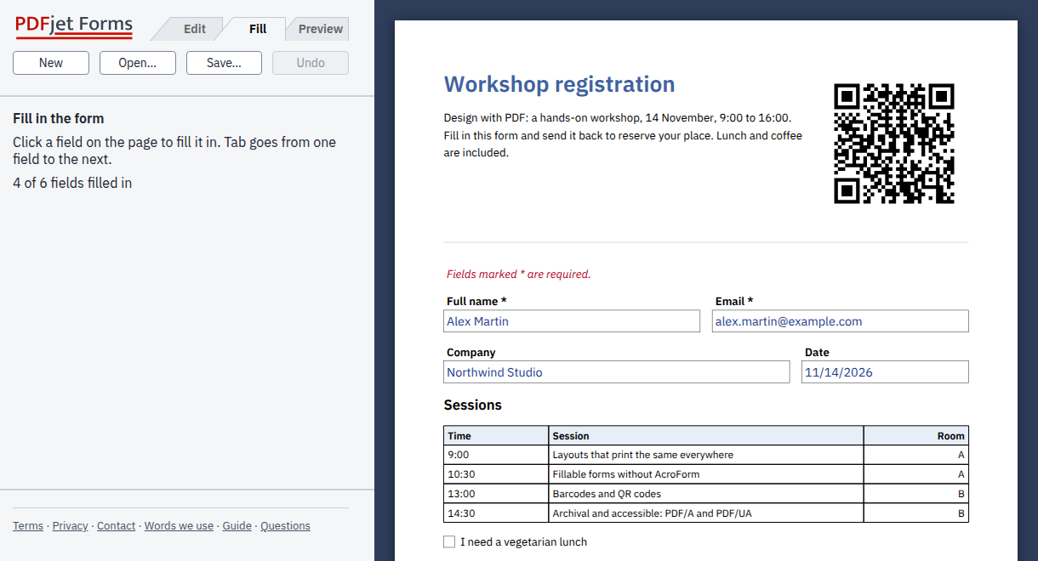Open the Contact link
Screen dimensions: 1038x561
(x=116, y=526)
